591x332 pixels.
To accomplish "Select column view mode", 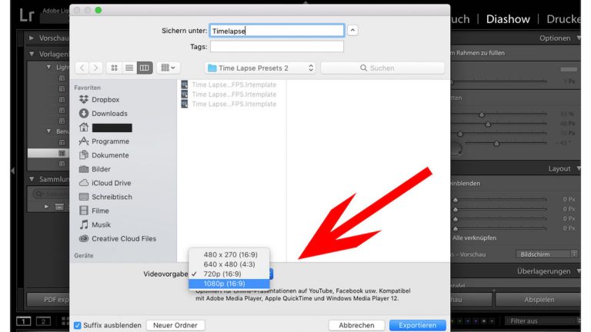I will [145, 68].
